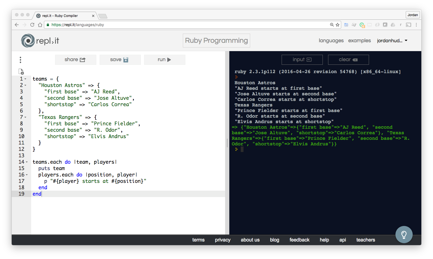
Task: Open the editor's three-dot options menu
Action: tap(20, 59)
